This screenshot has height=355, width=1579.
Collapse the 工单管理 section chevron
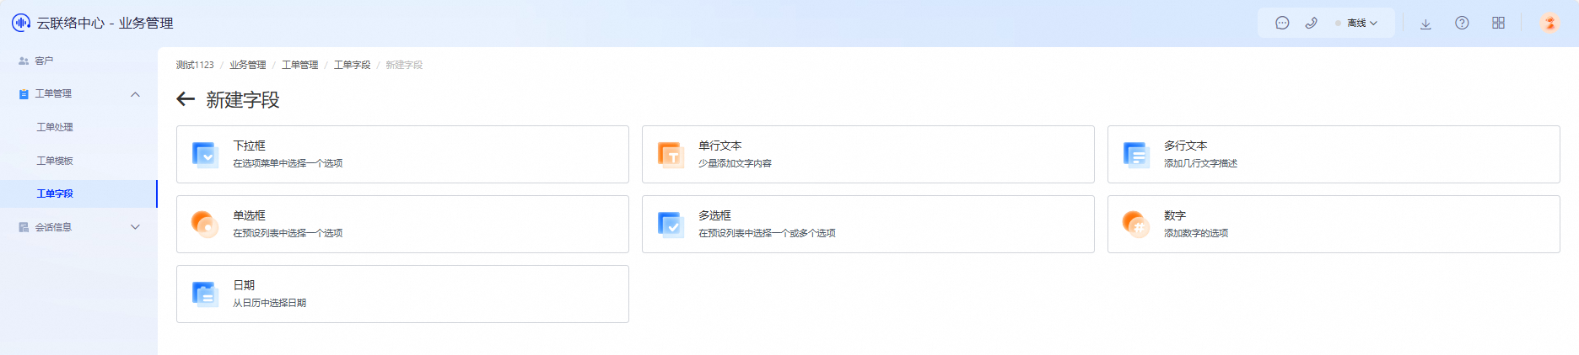[x=135, y=94]
